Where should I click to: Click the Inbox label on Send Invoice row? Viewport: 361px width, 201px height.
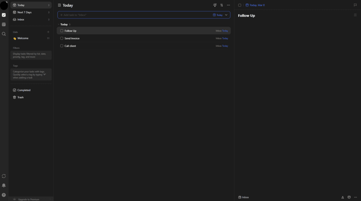click(x=219, y=38)
